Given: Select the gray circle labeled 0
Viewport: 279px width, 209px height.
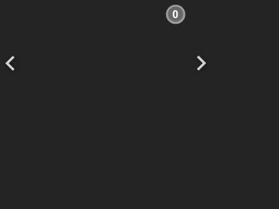Looking at the screenshot, I should [x=176, y=14].
